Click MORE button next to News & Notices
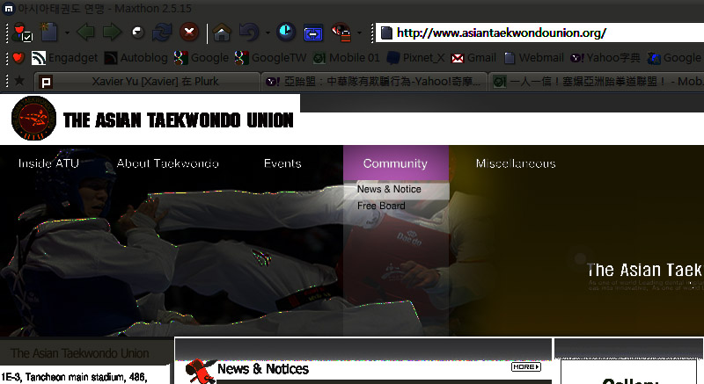This screenshot has height=384, width=704. [525, 366]
